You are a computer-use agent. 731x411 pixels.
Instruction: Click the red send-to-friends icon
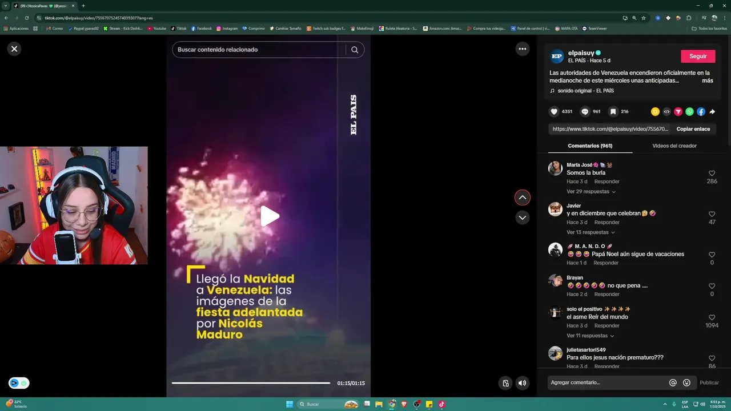coord(678,112)
